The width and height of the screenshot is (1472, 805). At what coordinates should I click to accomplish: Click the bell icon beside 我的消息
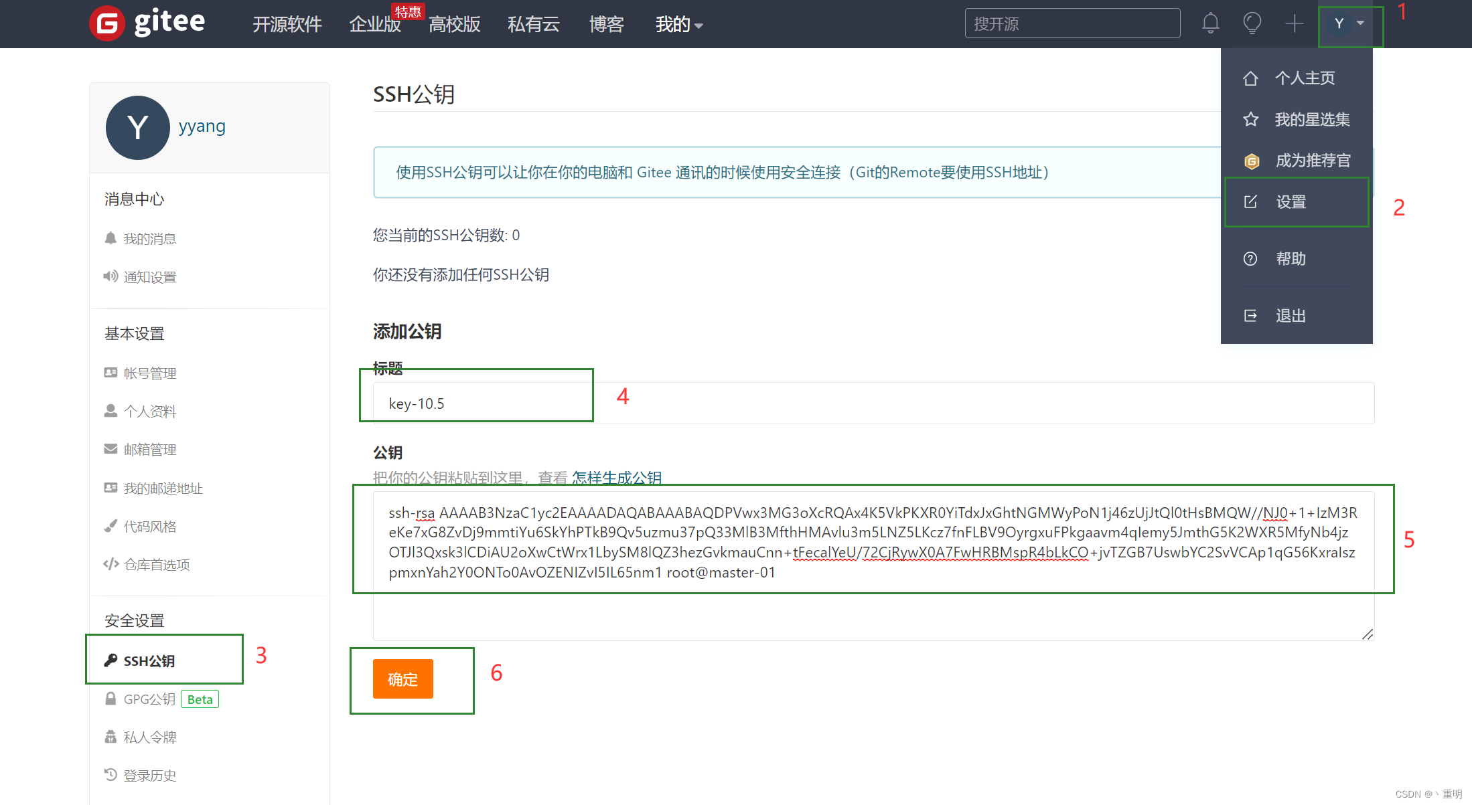coord(111,238)
